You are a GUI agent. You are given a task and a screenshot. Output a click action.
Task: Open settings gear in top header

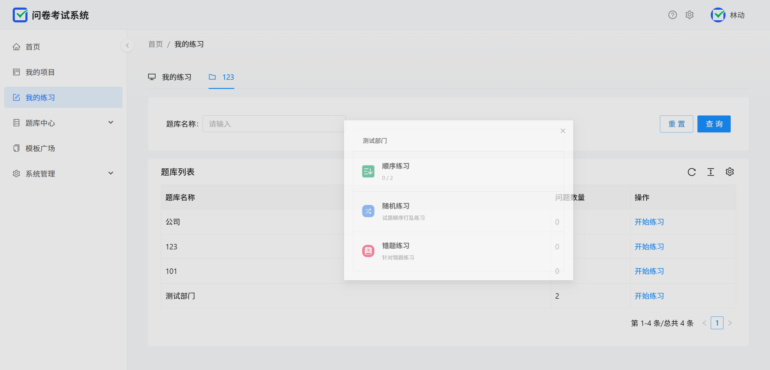689,15
